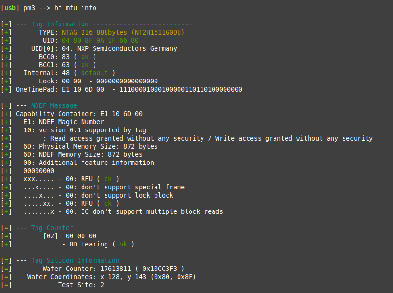Click 'E1: NDEF Magic Number' line
Viewport: 393px width, 293px height.
click(x=63, y=122)
